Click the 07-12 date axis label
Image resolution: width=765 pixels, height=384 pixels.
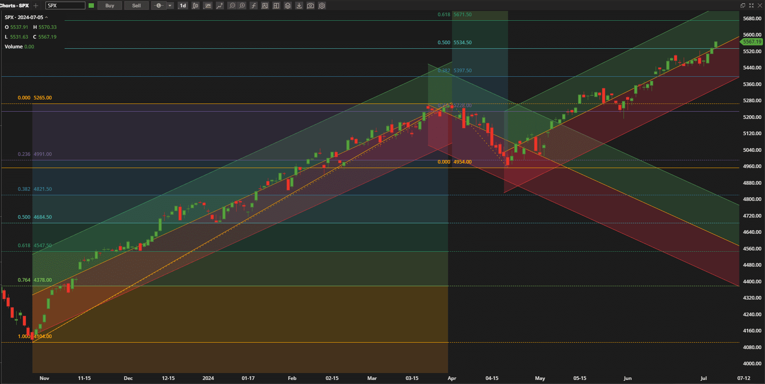pos(744,378)
